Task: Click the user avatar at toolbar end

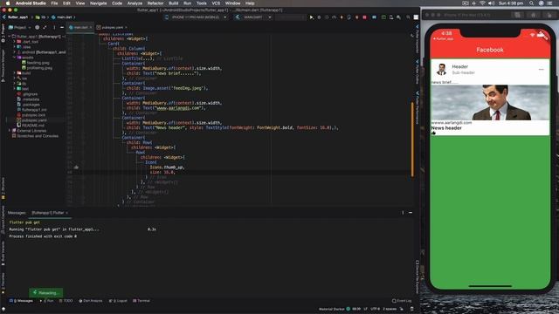Action: click(x=416, y=17)
